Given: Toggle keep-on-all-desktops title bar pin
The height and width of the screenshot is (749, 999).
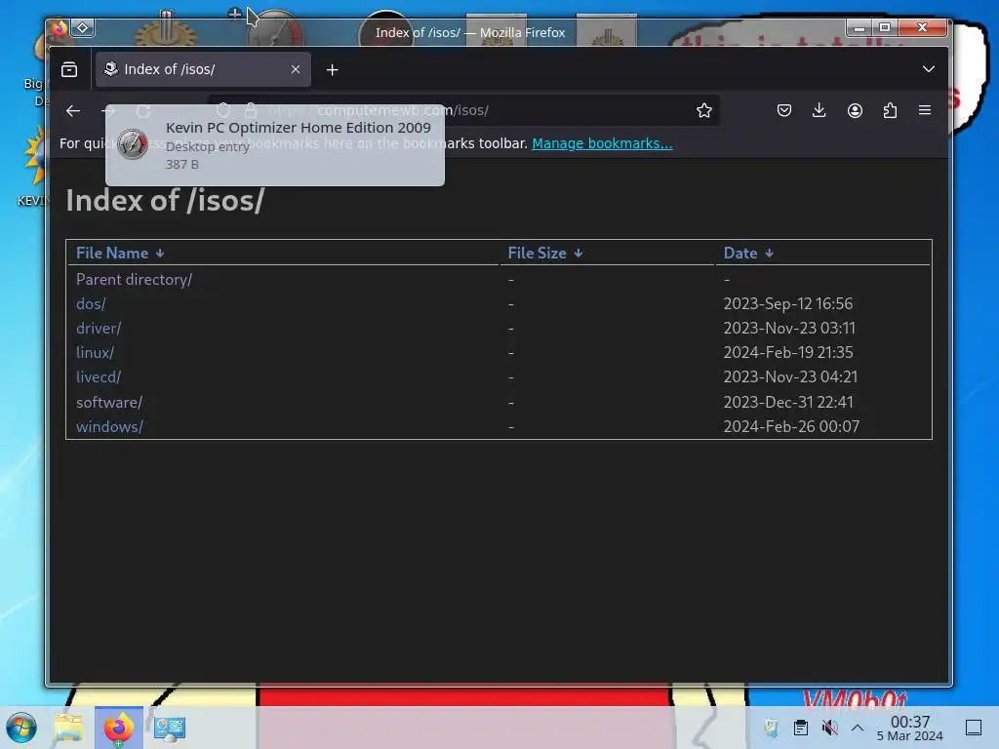Looking at the screenshot, I should (83, 27).
